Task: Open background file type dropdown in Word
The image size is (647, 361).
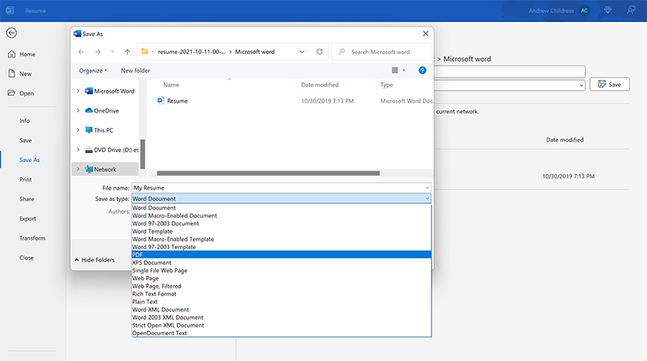Action: [581, 85]
